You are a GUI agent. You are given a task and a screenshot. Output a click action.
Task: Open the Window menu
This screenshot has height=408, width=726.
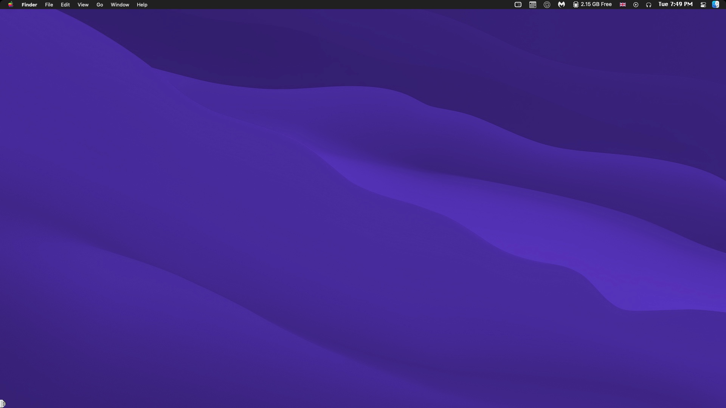coord(119,5)
